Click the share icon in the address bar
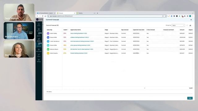Image resolution: width=198 pixels, height=111 pixels. tap(163, 16)
